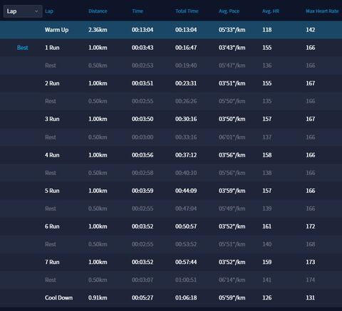Click total time 00:57:44
This screenshot has width=342, height=311.
click(186, 262)
